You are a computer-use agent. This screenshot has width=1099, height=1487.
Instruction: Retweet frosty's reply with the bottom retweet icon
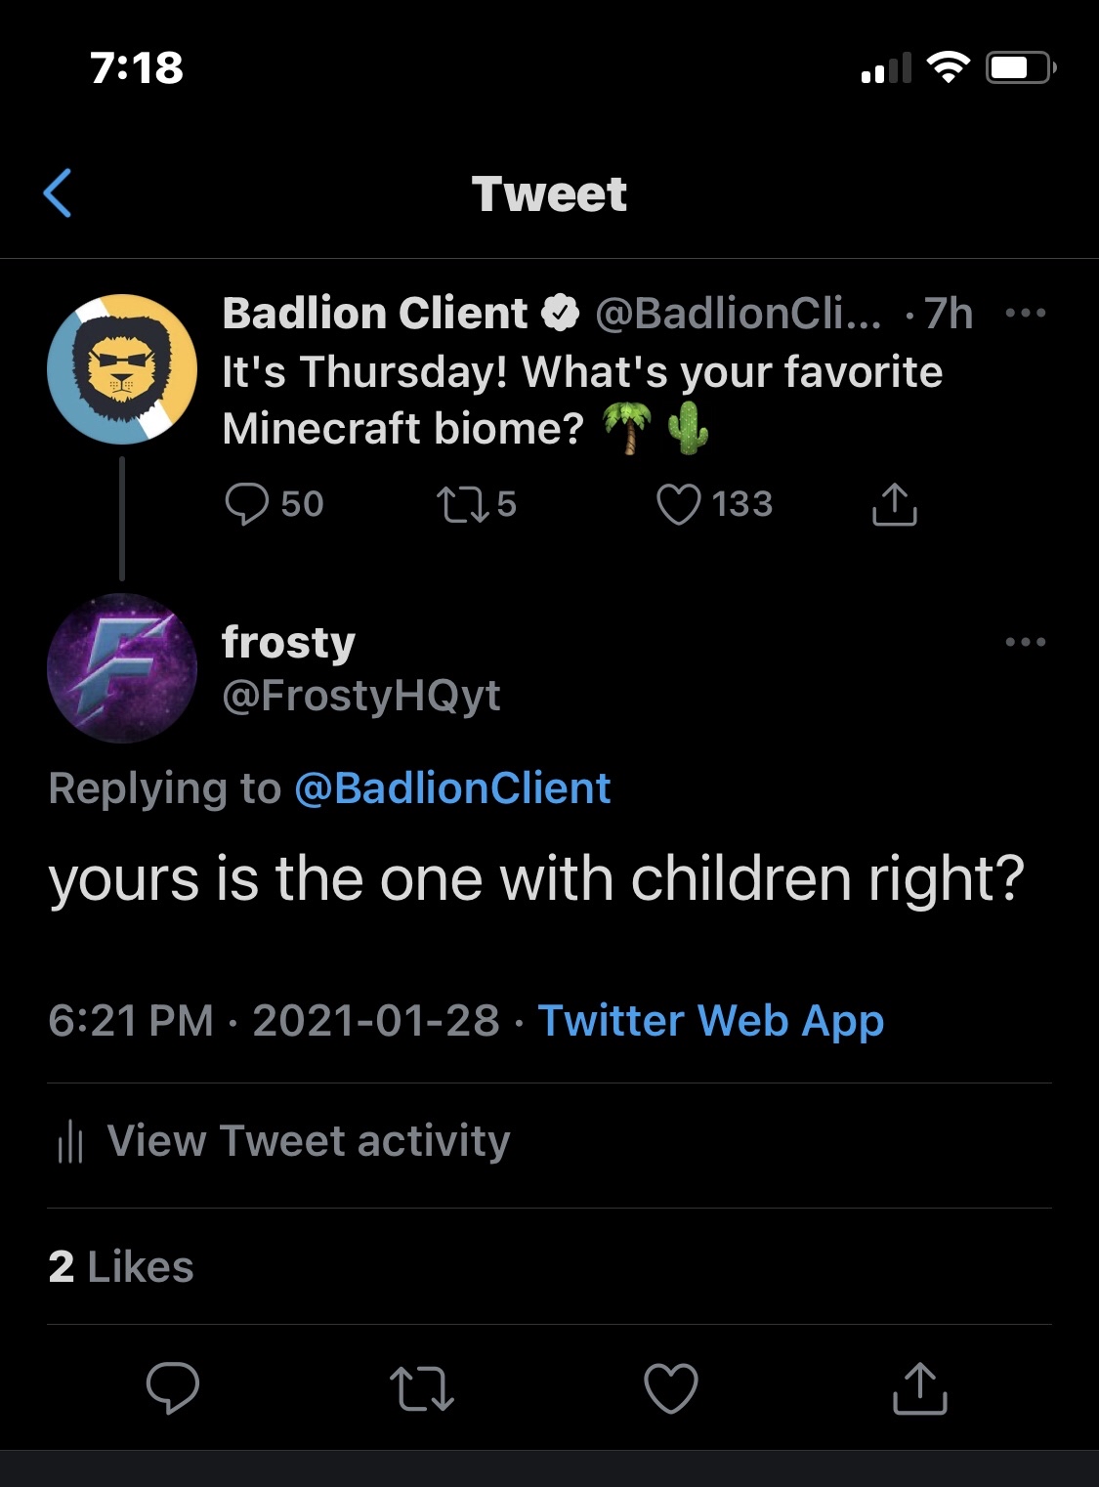422,1389
